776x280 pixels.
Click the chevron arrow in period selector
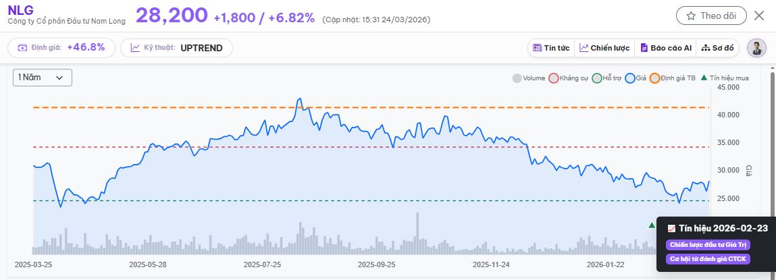[x=59, y=78]
